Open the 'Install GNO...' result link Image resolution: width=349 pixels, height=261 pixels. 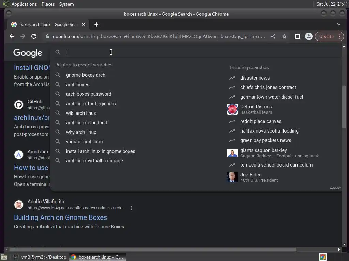click(32, 68)
